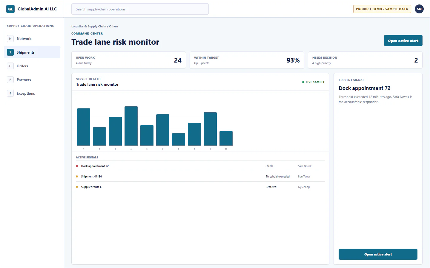
Task: Select the Supplier route C signal row
Action: coord(200,187)
